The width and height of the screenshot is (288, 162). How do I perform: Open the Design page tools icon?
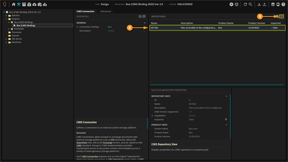19,4
